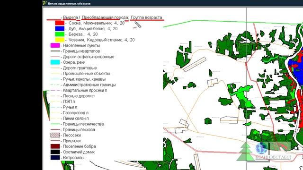Click the Дуб, Акация белая; 4, 20 label
303x170 pixels.
tap(93, 28)
